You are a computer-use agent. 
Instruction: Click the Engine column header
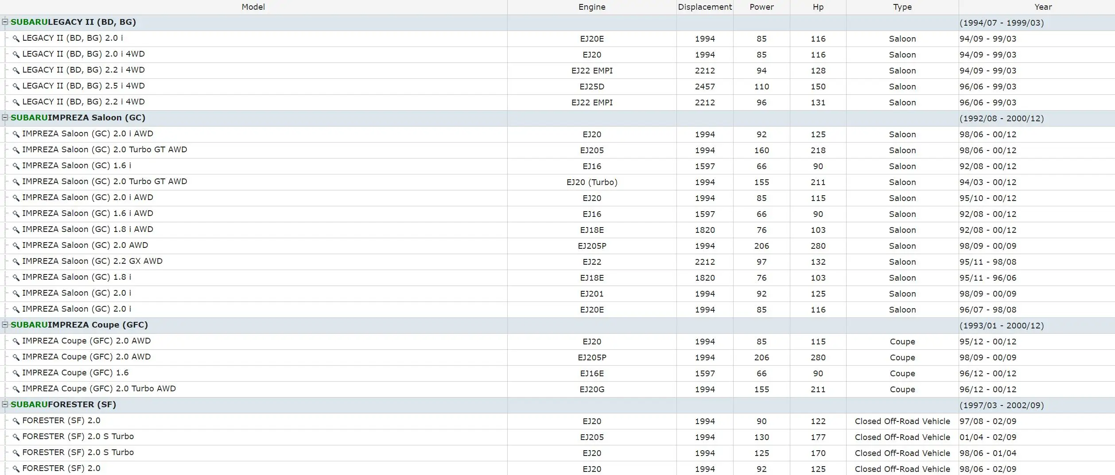pos(592,7)
